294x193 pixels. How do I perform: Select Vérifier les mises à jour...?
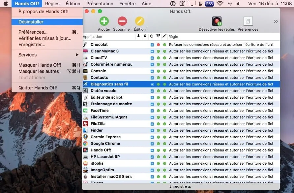[x=47, y=38]
